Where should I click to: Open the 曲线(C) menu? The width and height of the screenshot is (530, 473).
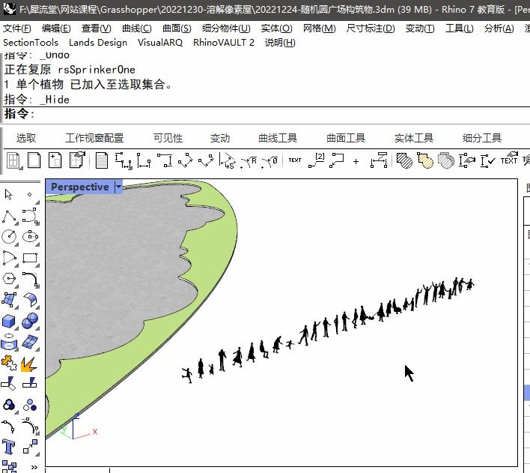click(x=136, y=28)
